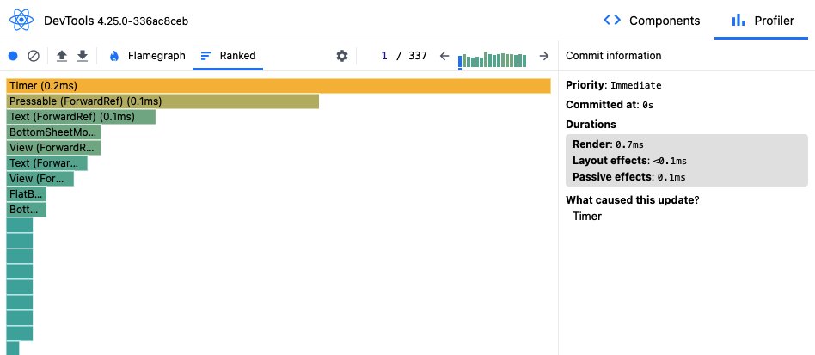The height and width of the screenshot is (355, 815).
Task: Start profiling with the record button
Action: tap(13, 56)
